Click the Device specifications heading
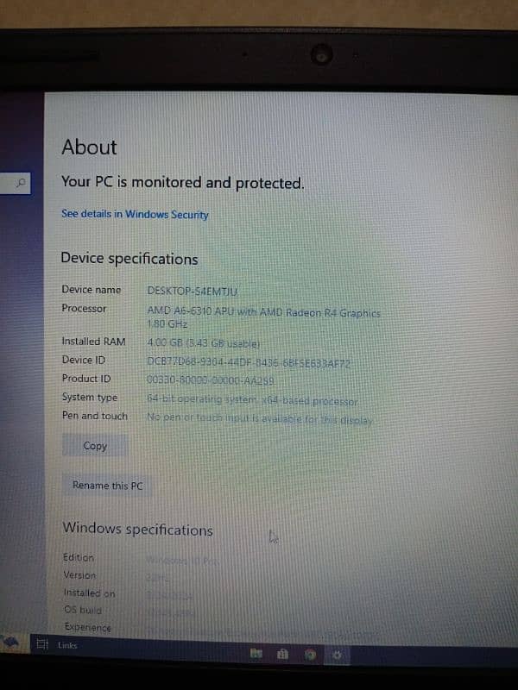This screenshot has height=690, width=518. click(x=129, y=258)
